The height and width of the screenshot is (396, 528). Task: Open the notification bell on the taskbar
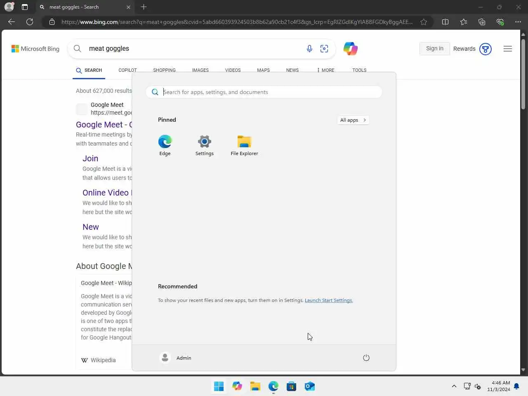coord(516,386)
